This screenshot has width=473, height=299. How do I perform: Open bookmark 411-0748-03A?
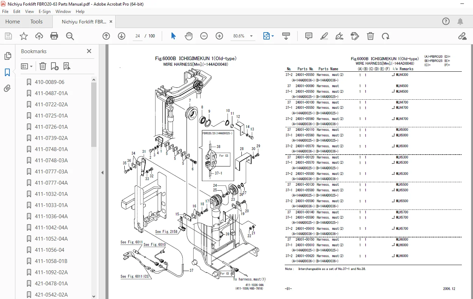(x=51, y=161)
